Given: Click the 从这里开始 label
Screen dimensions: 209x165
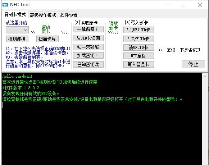Looking at the screenshot, I should tap(16, 23).
